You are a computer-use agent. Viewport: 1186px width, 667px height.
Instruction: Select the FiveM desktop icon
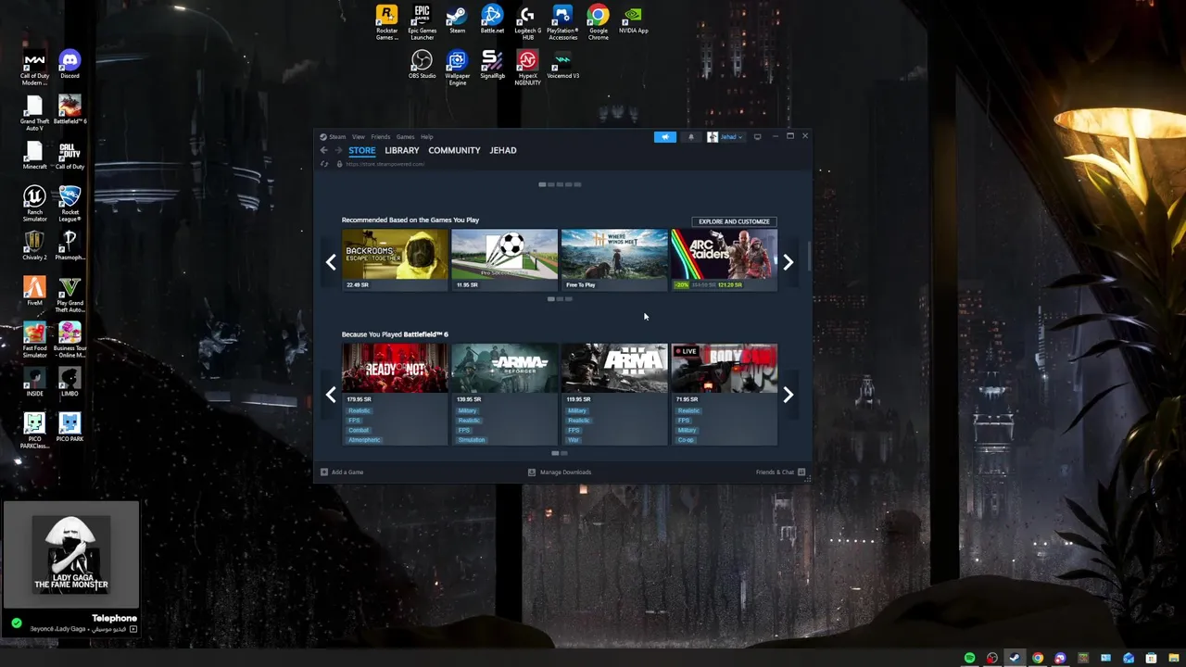point(34,291)
